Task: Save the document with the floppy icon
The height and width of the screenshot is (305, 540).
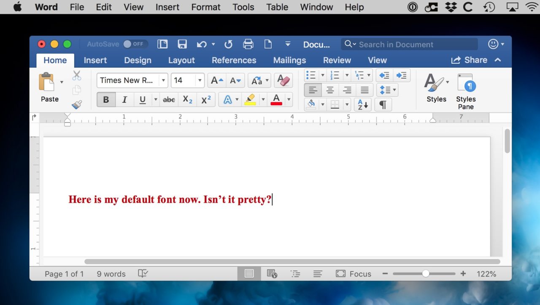Action: tap(182, 44)
